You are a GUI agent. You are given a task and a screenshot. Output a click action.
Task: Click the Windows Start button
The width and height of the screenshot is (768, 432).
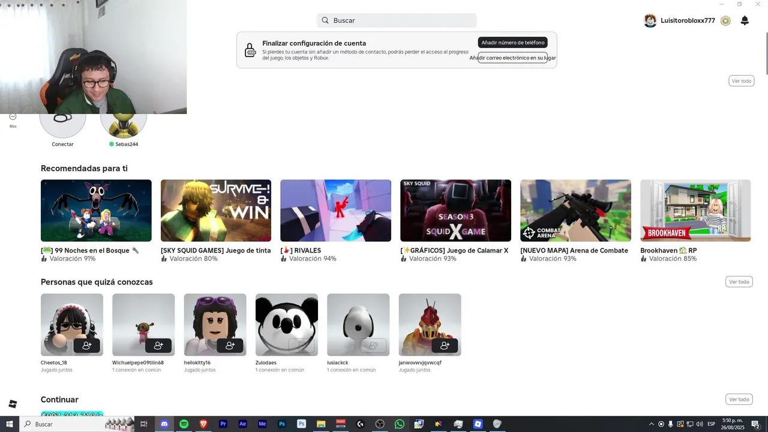pyautogui.click(x=10, y=424)
